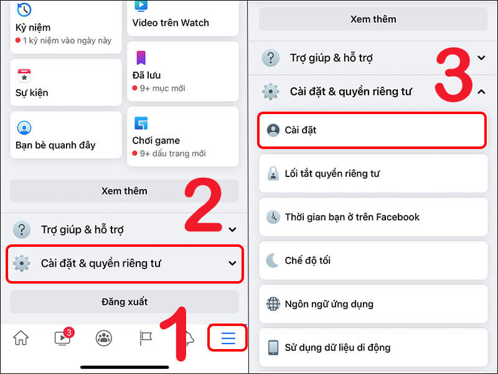Open the Groups tab icon
Screen dimensions: 498x374
tap(104, 338)
